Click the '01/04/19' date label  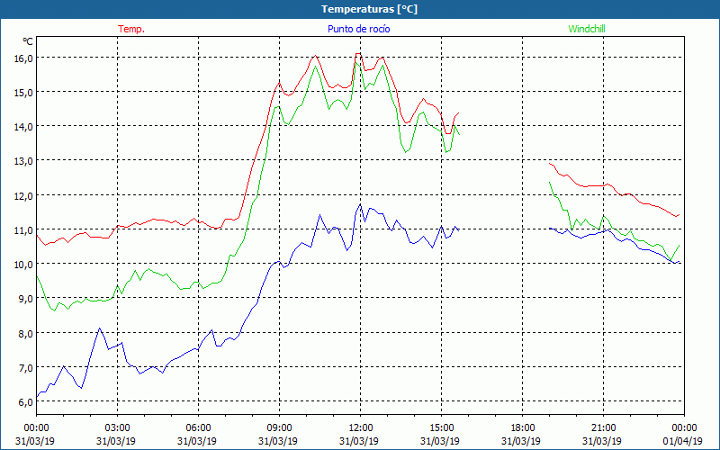(684, 441)
